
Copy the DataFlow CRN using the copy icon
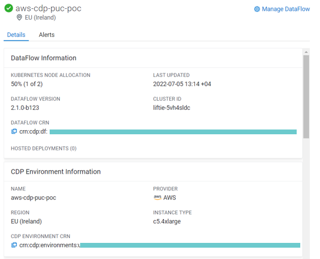14,131
